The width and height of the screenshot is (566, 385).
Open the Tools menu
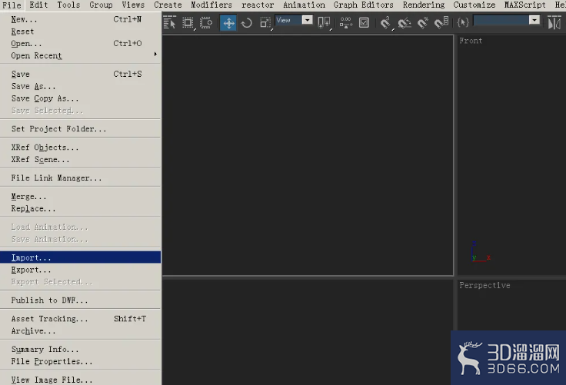(x=68, y=5)
